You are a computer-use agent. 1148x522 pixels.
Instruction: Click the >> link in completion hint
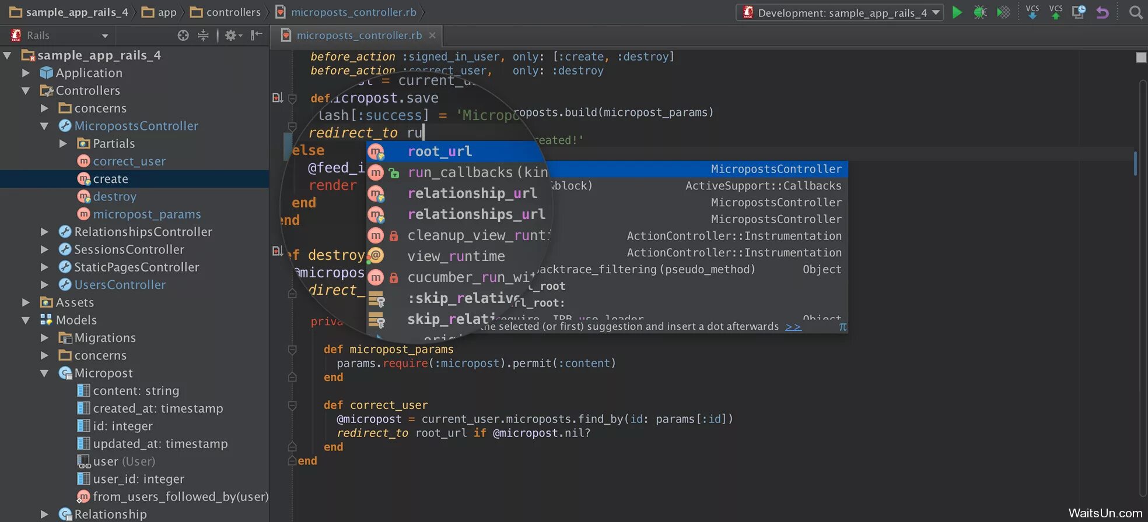pos(793,327)
